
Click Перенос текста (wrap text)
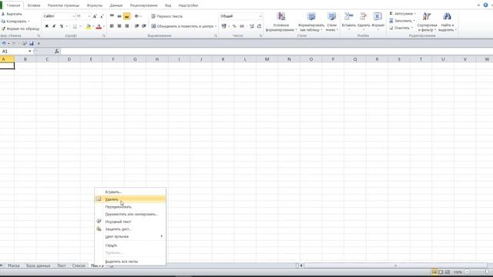166,16
